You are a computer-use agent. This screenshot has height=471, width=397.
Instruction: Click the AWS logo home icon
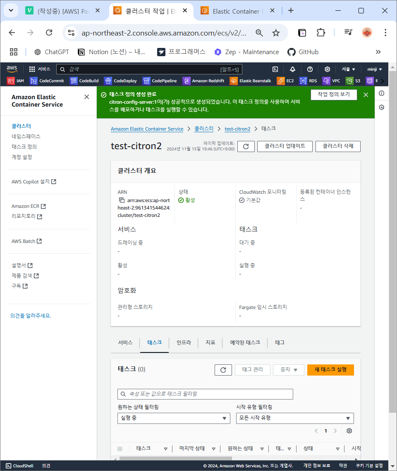pos(12,69)
